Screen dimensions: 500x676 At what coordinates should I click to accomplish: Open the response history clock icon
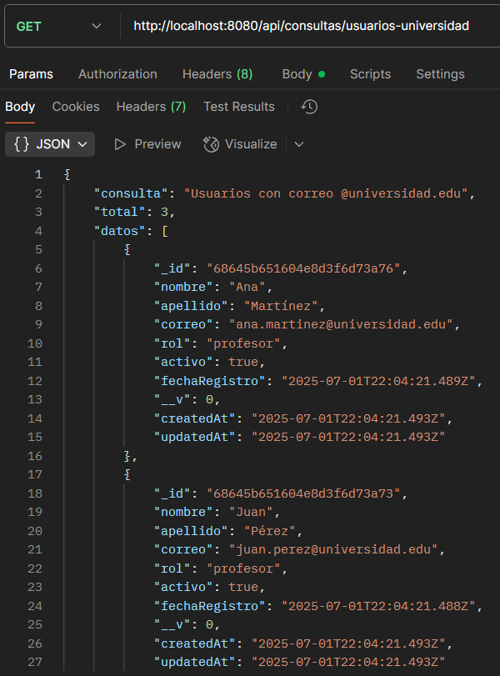pos(309,107)
